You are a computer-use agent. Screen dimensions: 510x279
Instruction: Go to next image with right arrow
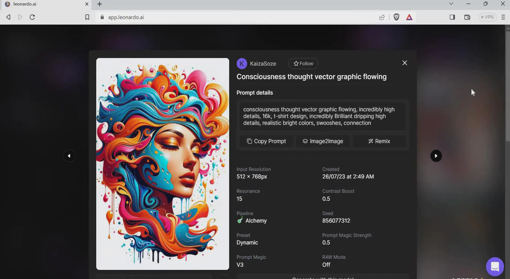(x=436, y=156)
